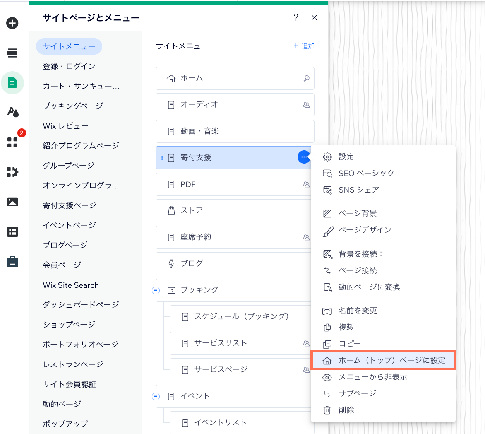Screen dimensions: 485x434
Task: Click the collaborator icon on the PDF row
Action: pos(306,184)
